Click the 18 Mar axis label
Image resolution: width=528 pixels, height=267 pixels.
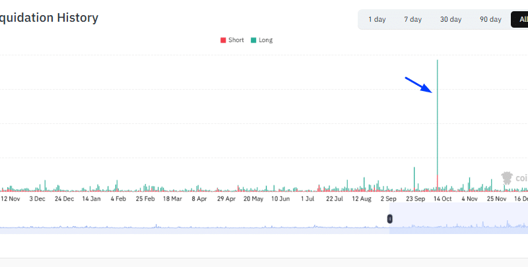(x=172, y=198)
